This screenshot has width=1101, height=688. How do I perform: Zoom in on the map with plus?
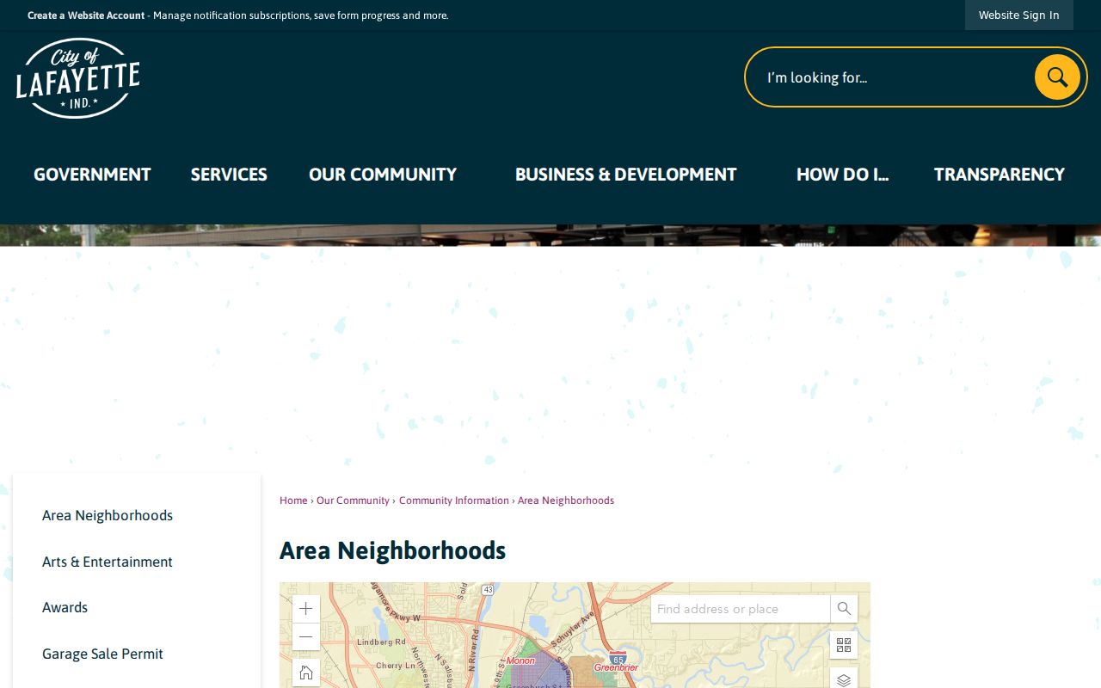tap(306, 609)
